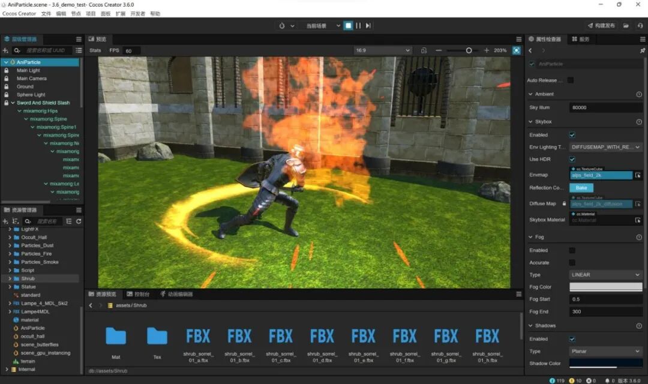Toggle lock on Ground node
Screen dimensions: 648x384
6,86
